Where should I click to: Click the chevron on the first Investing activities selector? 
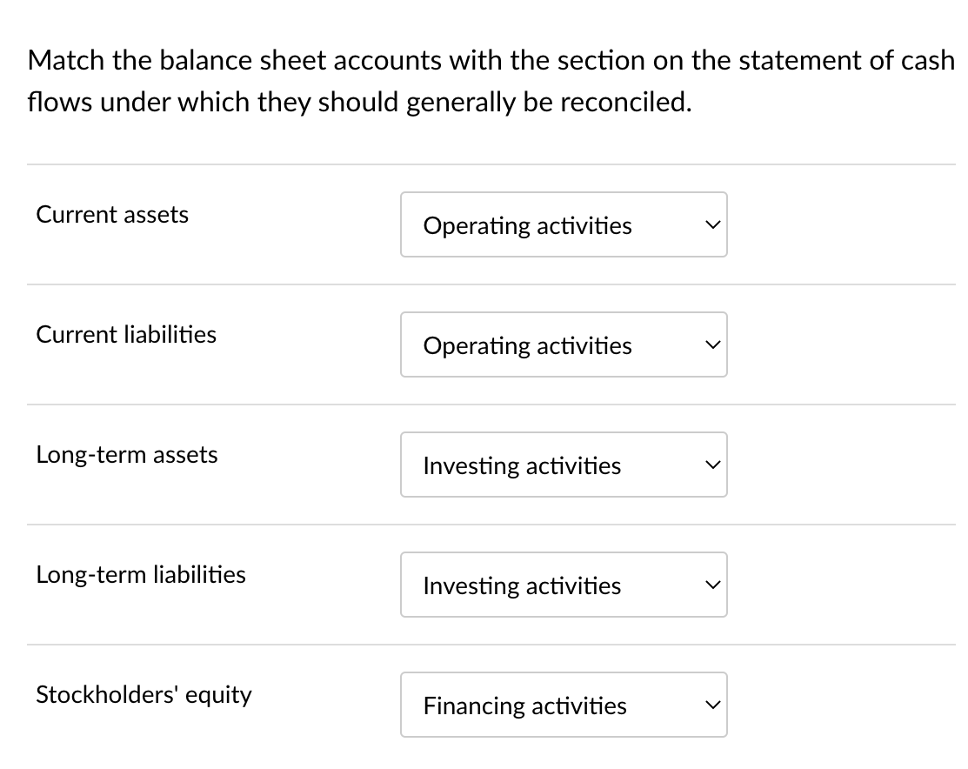click(711, 465)
